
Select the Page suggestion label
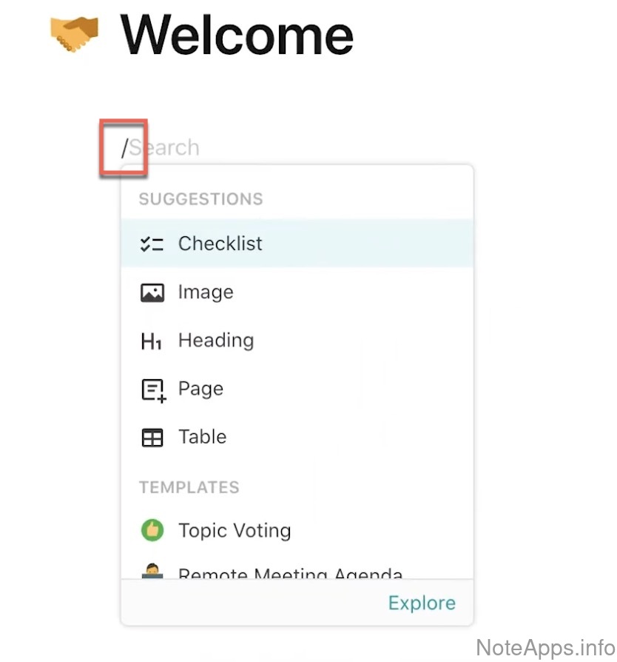coord(200,389)
